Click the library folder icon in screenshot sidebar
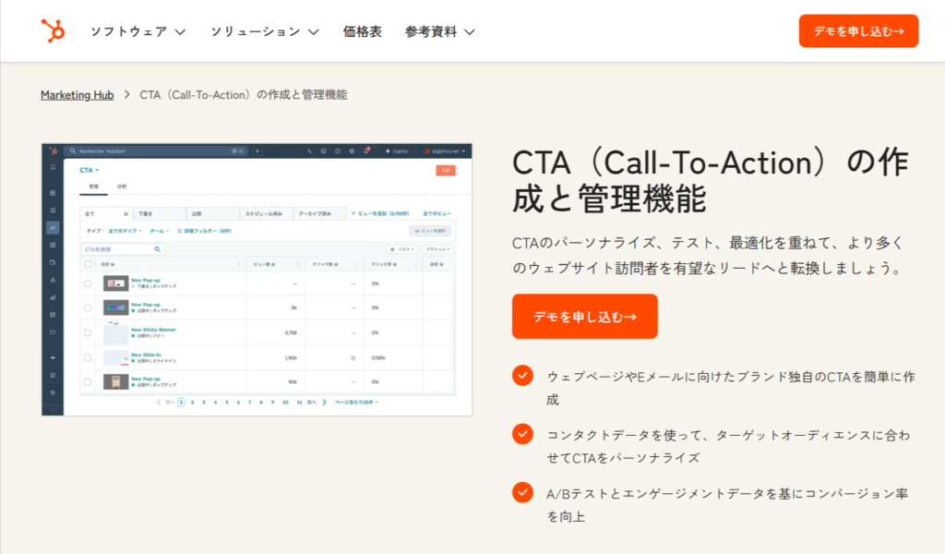 coord(53,332)
